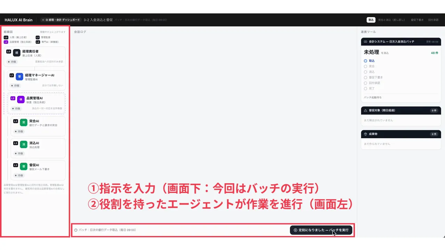Click the box icon beside 成果物
445x250 pixels.
point(365,134)
